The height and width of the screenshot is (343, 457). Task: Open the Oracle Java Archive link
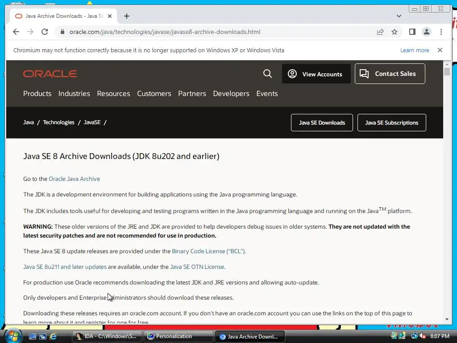point(74,179)
